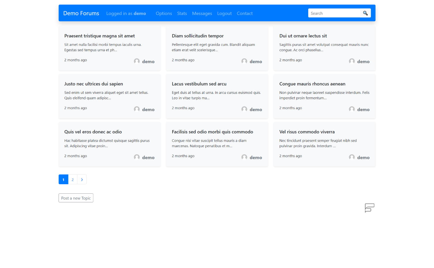
Task: Open Messages from the navbar
Action: tap(202, 14)
